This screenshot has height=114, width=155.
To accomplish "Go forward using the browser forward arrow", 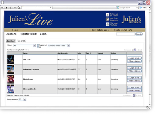I will (x=10, y=8).
